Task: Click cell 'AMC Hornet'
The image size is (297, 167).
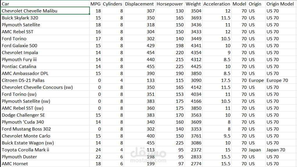Action: click(45, 164)
